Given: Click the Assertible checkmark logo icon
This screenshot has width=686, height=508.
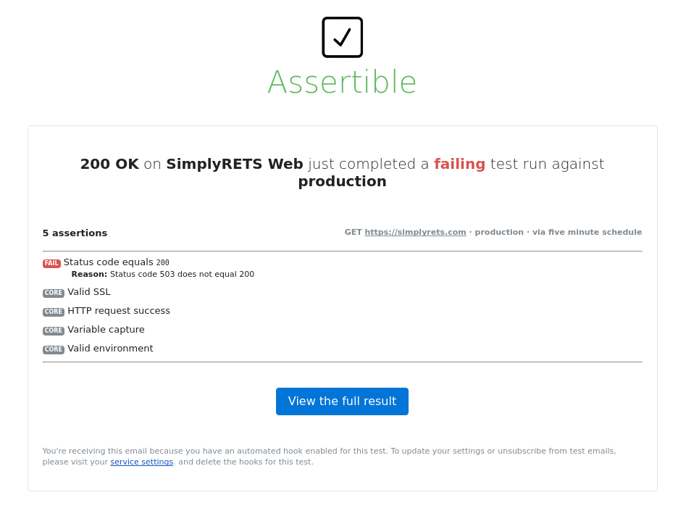Looking at the screenshot, I should point(342,37).
